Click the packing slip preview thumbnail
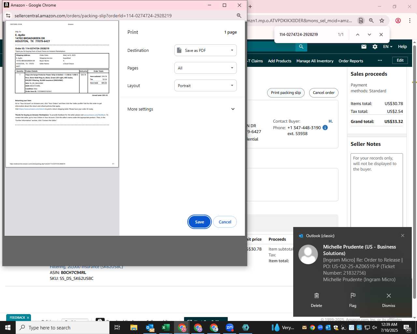This screenshot has width=417, height=334. click(x=62, y=94)
